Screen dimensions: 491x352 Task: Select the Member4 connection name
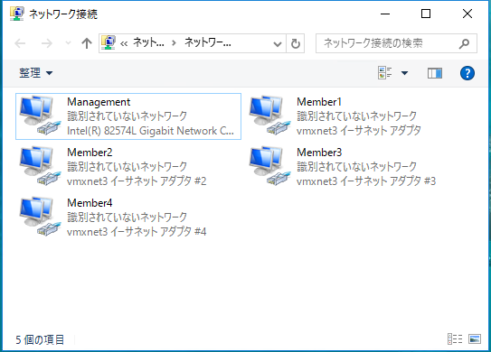point(90,203)
